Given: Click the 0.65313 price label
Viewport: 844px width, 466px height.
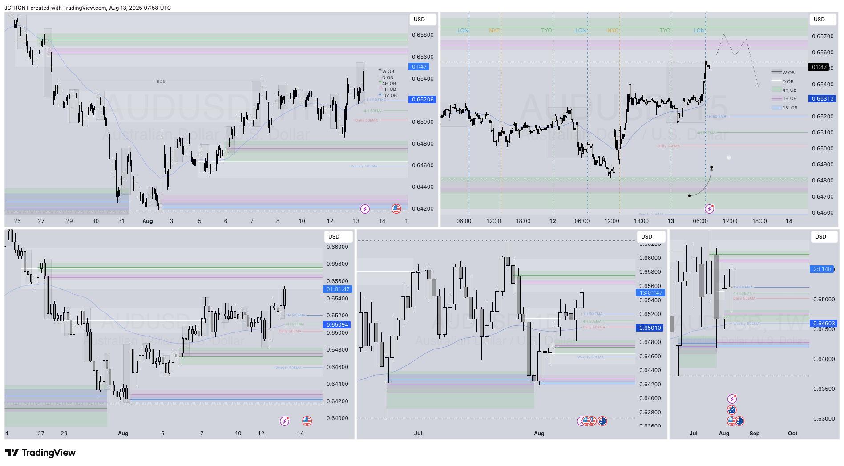Looking at the screenshot, I should (823, 99).
